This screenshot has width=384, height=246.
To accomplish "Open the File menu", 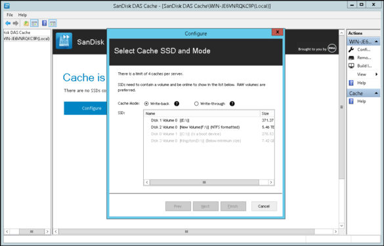I will pos(10,15).
